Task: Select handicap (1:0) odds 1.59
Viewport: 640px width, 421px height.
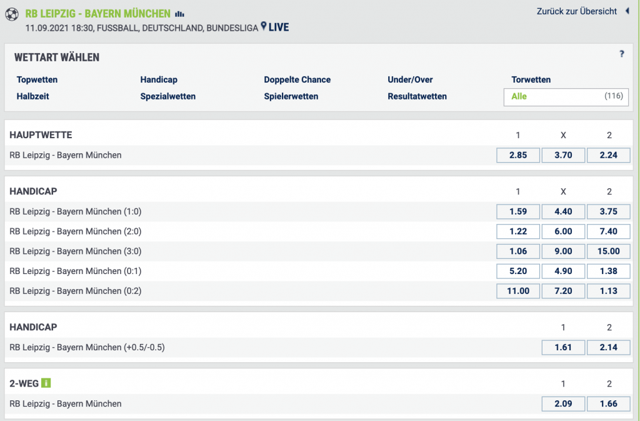Action: pyautogui.click(x=518, y=211)
